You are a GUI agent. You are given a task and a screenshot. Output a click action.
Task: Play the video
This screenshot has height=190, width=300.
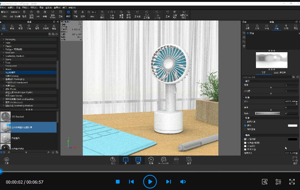click(x=150, y=182)
